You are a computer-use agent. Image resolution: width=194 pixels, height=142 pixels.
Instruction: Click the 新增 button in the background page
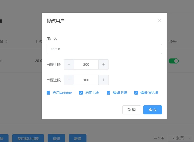coord(78,138)
